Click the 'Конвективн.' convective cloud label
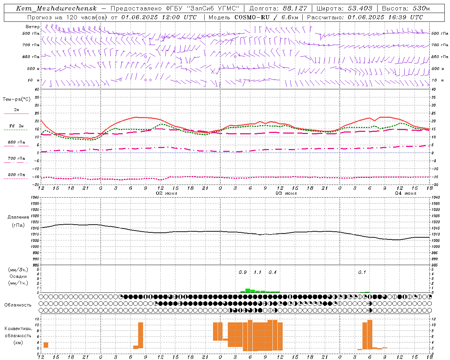Screen dimensions: 450x360 click(18, 329)
